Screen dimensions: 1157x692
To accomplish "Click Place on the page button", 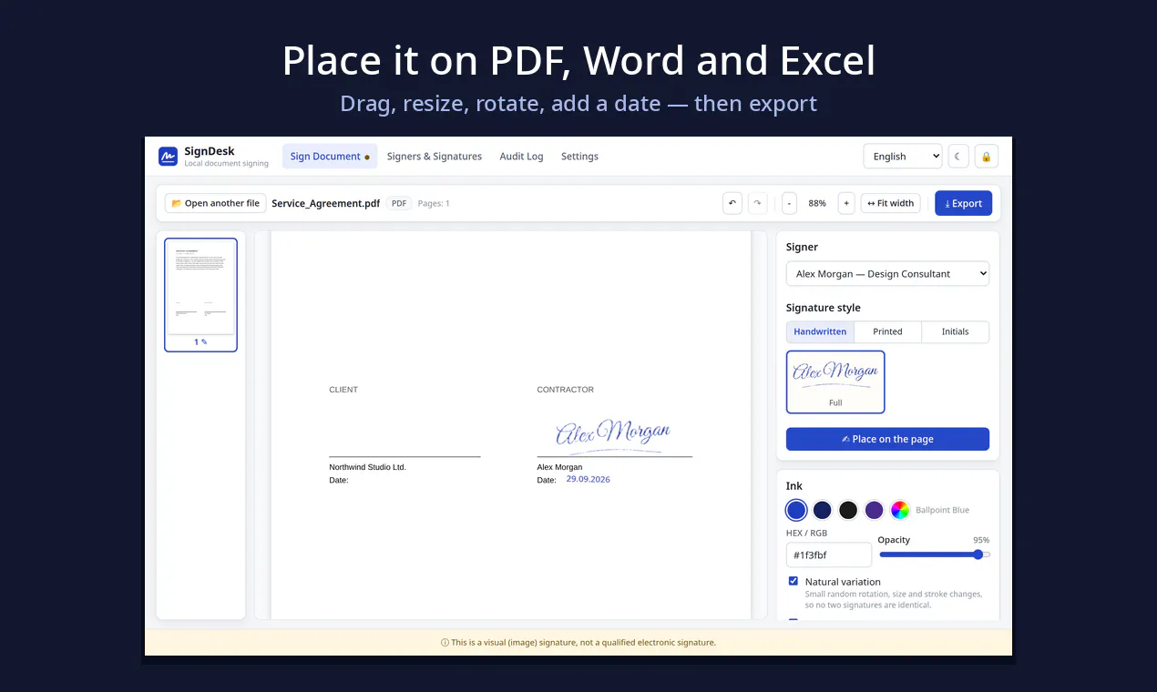I will [887, 439].
